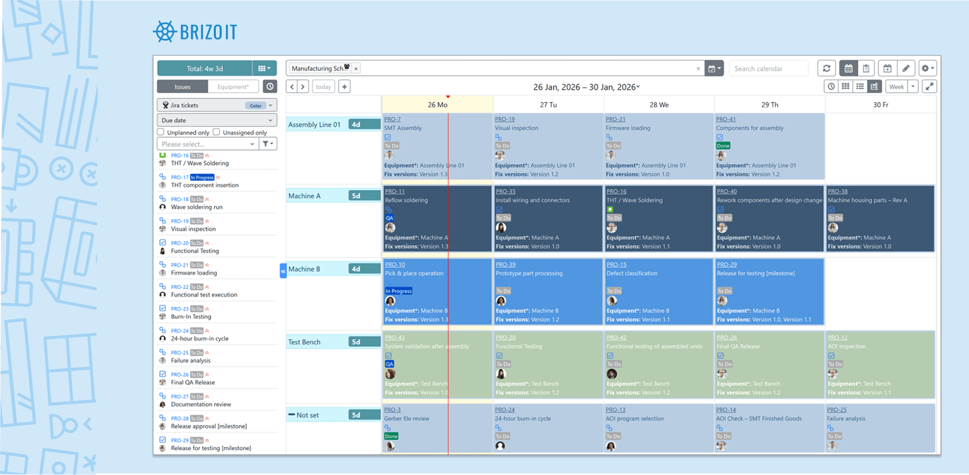Enable the grid view icon
The width and height of the screenshot is (969, 475).
coord(845,87)
